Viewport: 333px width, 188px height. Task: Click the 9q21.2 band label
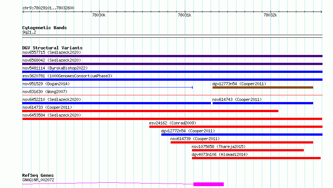coord(29,32)
